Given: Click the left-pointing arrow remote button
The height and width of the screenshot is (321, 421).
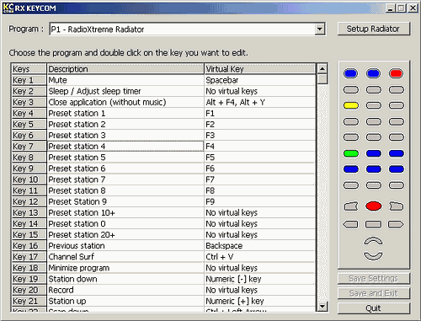Looking at the screenshot, I should (x=351, y=224).
